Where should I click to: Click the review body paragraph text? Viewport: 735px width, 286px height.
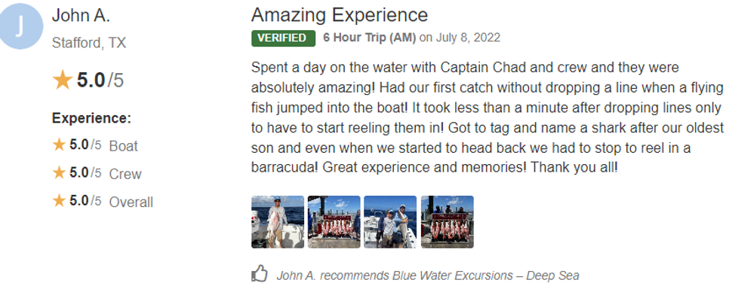(487, 117)
